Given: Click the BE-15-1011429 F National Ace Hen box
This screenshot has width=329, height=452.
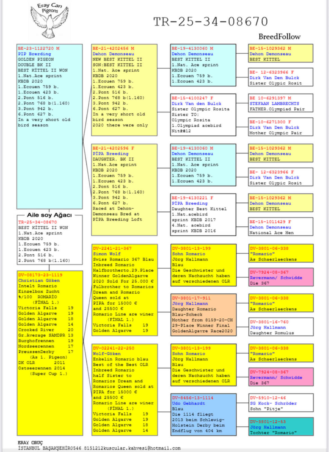Looking at the screenshot, I should [x=280, y=227].
